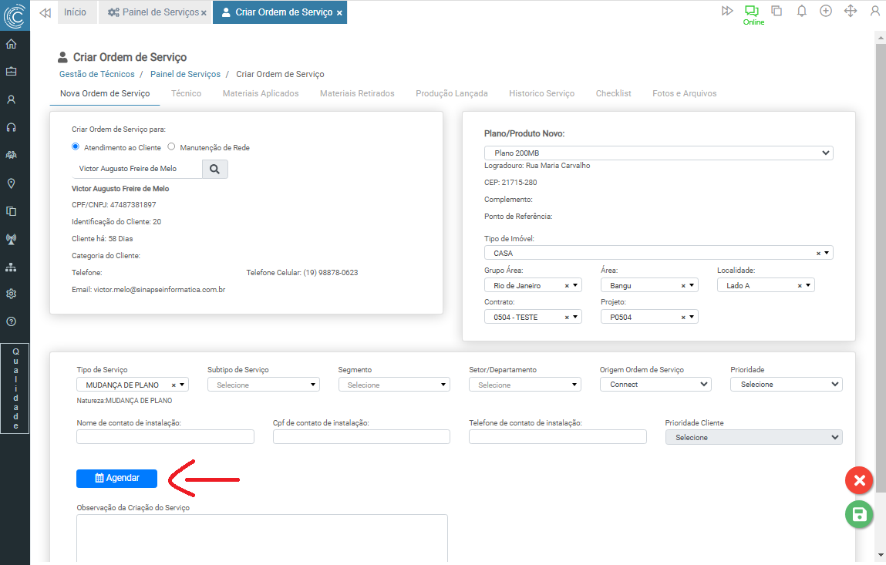Click the Observação da Criação do Serviço textarea

click(x=262, y=538)
